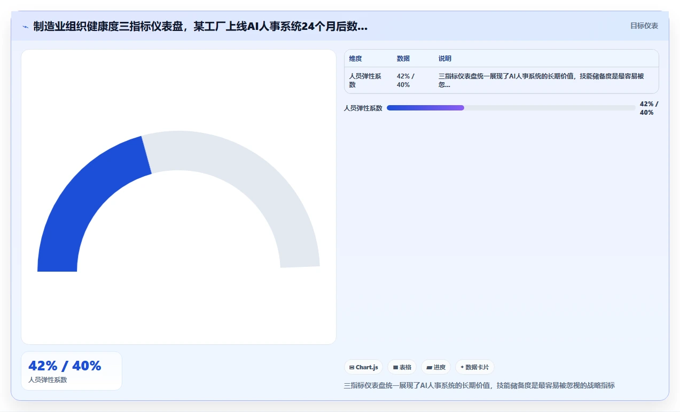This screenshot has height=412, width=680.
Task: Click the 人员弹性系数 progress label
Action: (363, 108)
